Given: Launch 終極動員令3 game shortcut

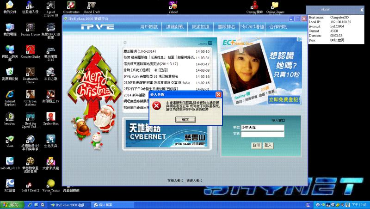Looking at the screenshot, I should (x=30, y=142).
